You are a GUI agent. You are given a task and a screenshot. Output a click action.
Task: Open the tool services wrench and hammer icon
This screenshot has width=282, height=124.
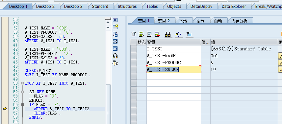(x=115, y=63)
